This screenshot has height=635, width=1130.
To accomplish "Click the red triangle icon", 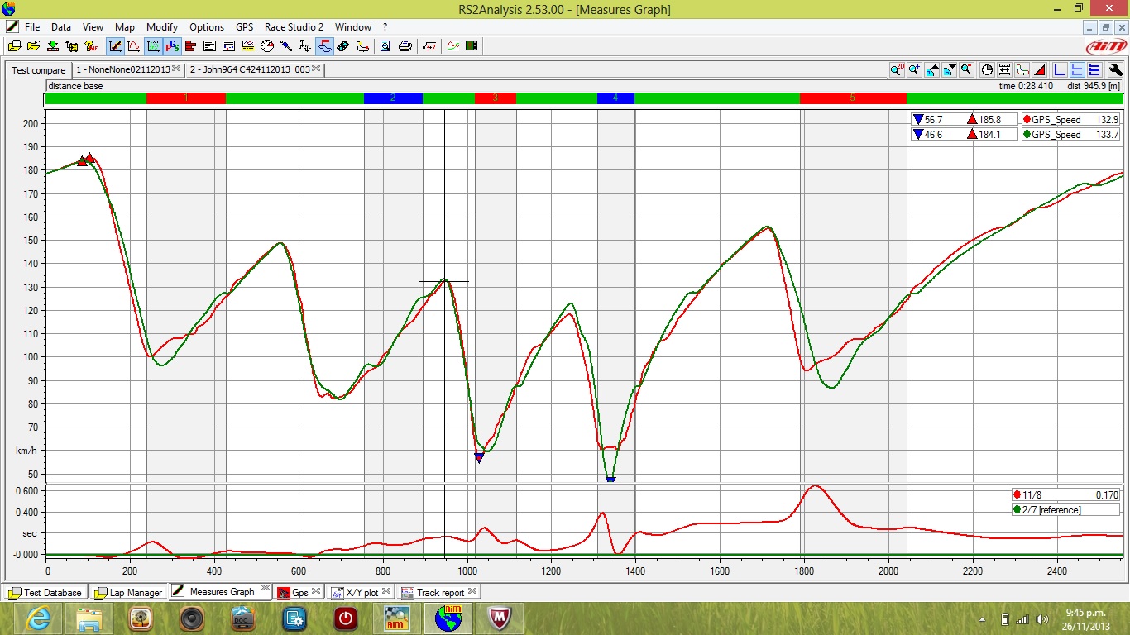I will [1040, 70].
